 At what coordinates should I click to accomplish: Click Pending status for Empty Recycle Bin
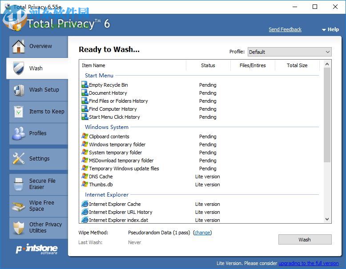(208, 85)
